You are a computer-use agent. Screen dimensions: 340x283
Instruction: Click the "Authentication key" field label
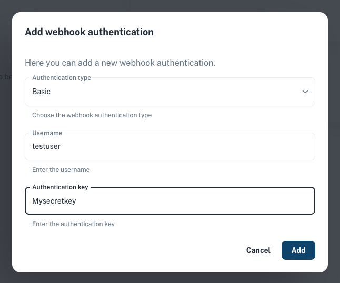pyautogui.click(x=60, y=187)
